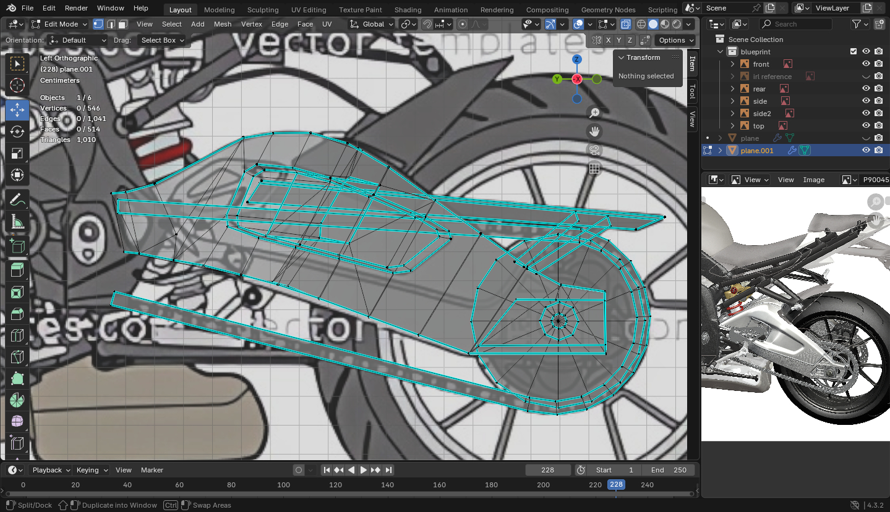Click the current frame field showing 228
This screenshot has width=890, height=512.
(x=548, y=470)
